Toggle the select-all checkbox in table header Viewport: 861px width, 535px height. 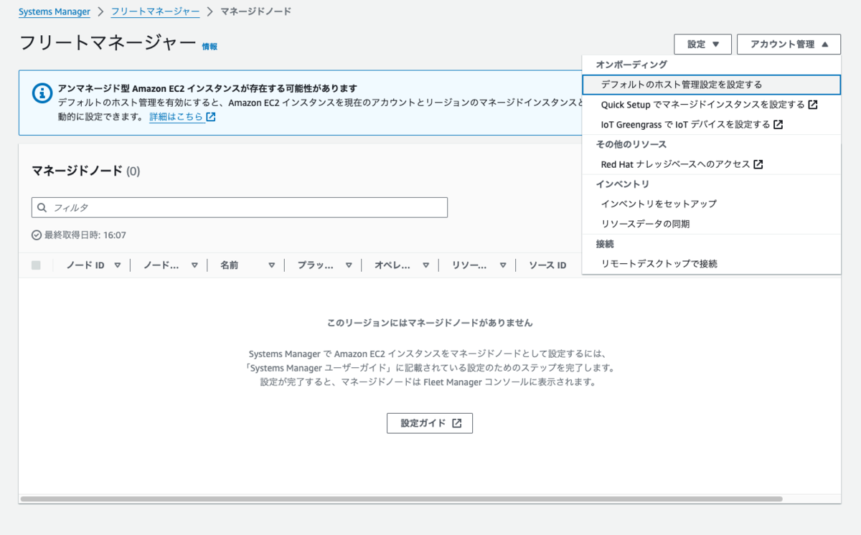pos(37,265)
